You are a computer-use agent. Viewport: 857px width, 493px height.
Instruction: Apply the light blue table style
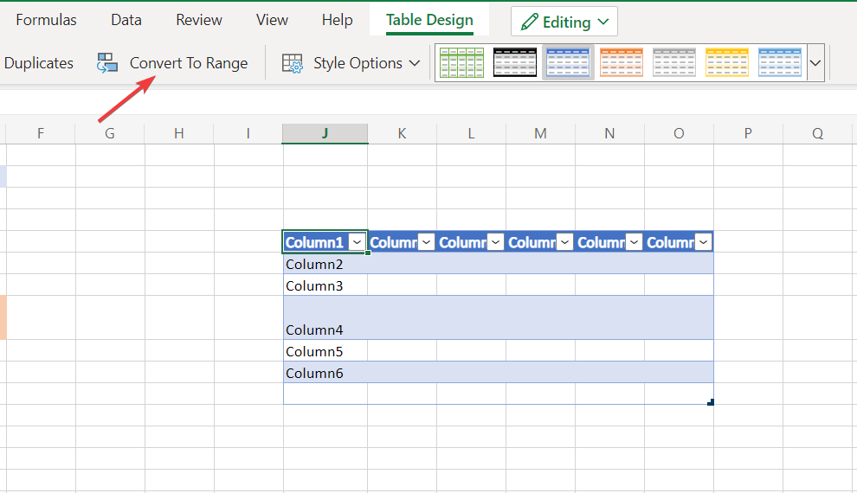780,63
